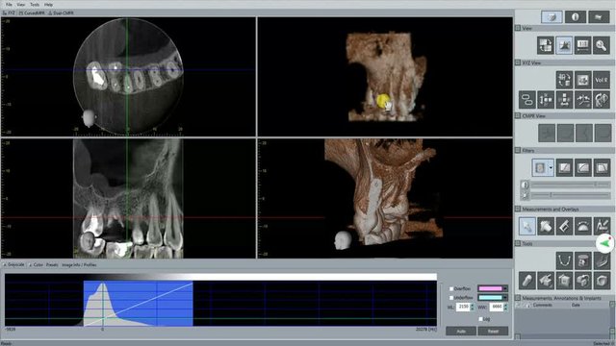The image size is (616, 346).
Task: Click the axis move arrows icon
Action: coord(546,99)
